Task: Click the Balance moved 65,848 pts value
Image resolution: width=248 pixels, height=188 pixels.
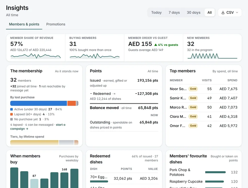Action: pyautogui.click(x=148, y=108)
